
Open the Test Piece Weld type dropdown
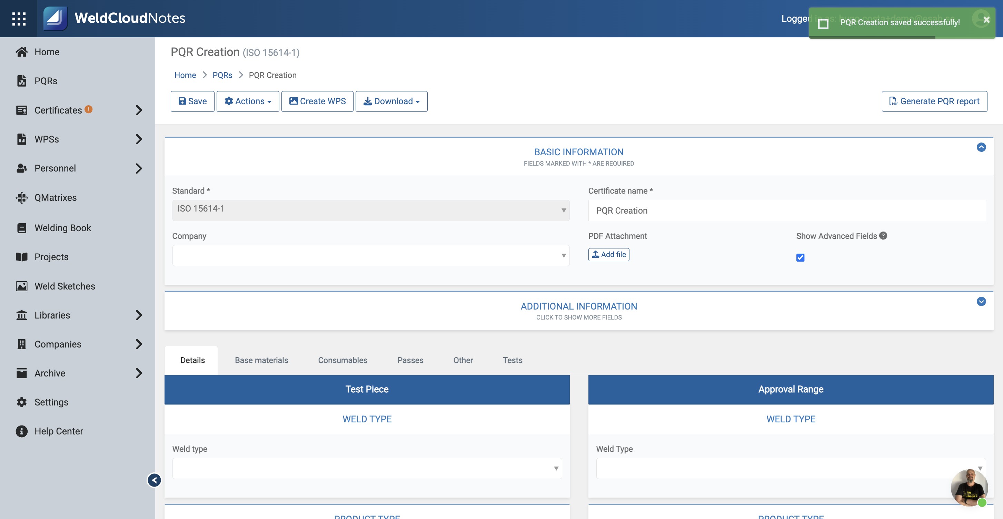367,468
